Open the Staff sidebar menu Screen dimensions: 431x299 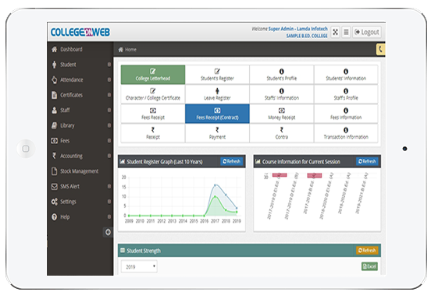(x=80, y=110)
